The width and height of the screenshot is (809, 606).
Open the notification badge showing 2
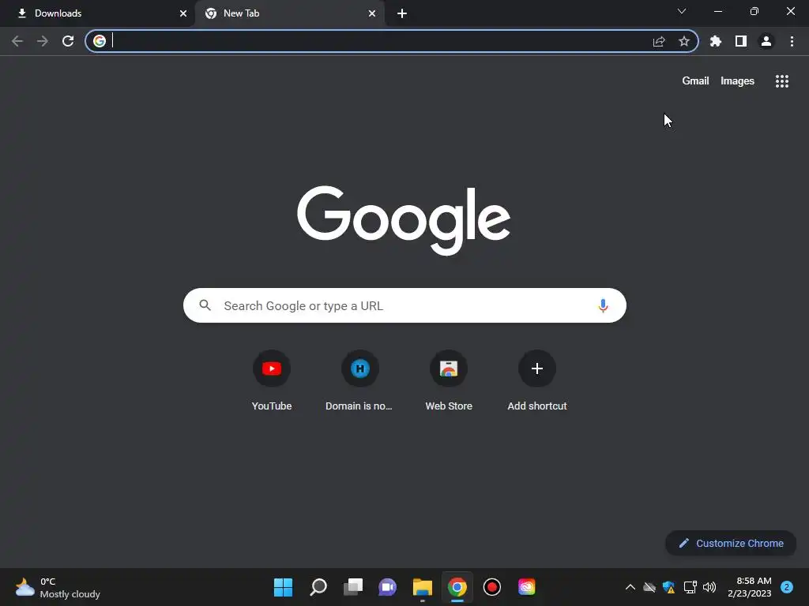[787, 587]
